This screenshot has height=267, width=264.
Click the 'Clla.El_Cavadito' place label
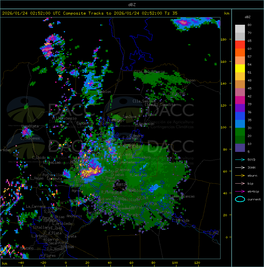pyautogui.click(x=160, y=105)
